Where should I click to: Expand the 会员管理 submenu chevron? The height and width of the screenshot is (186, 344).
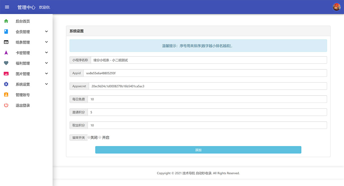46,31
